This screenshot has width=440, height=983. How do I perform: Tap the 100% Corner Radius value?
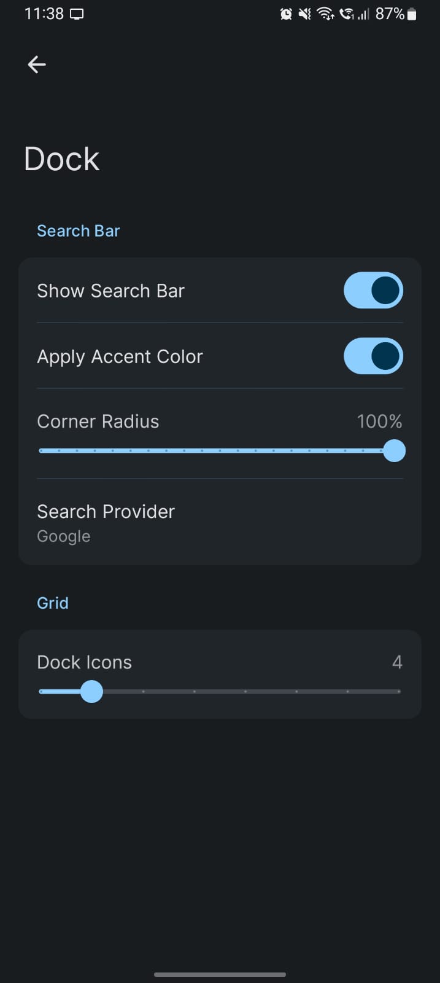(380, 421)
